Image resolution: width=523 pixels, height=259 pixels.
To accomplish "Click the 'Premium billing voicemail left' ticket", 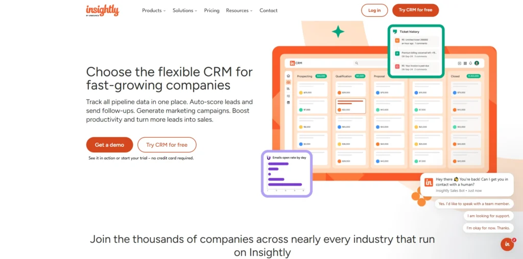I will [x=416, y=54].
